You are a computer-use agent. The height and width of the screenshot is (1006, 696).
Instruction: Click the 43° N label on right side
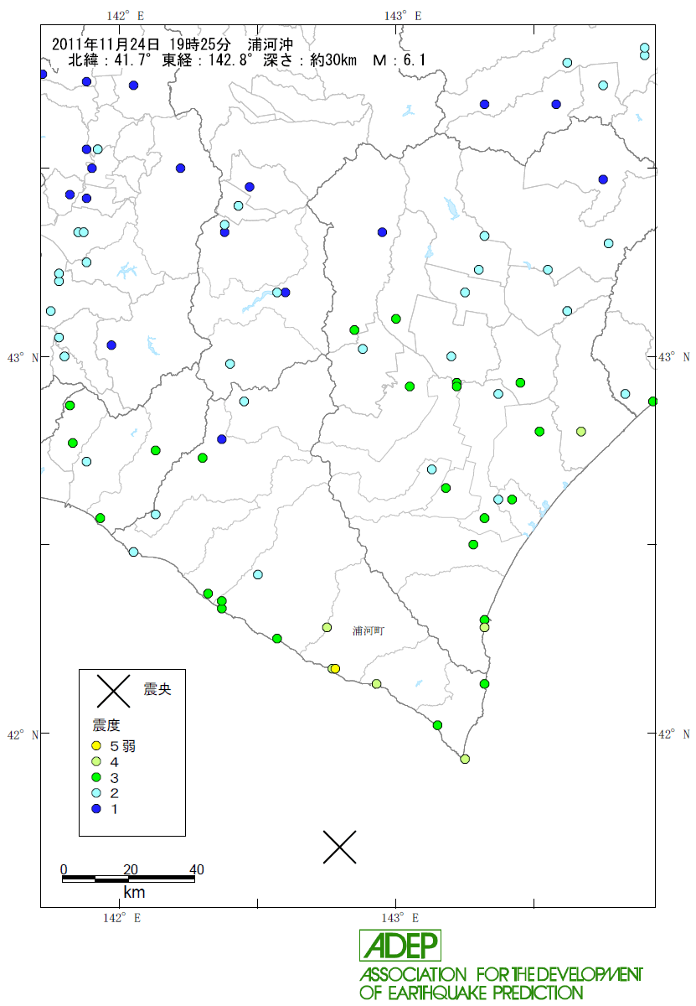pyautogui.click(x=674, y=358)
